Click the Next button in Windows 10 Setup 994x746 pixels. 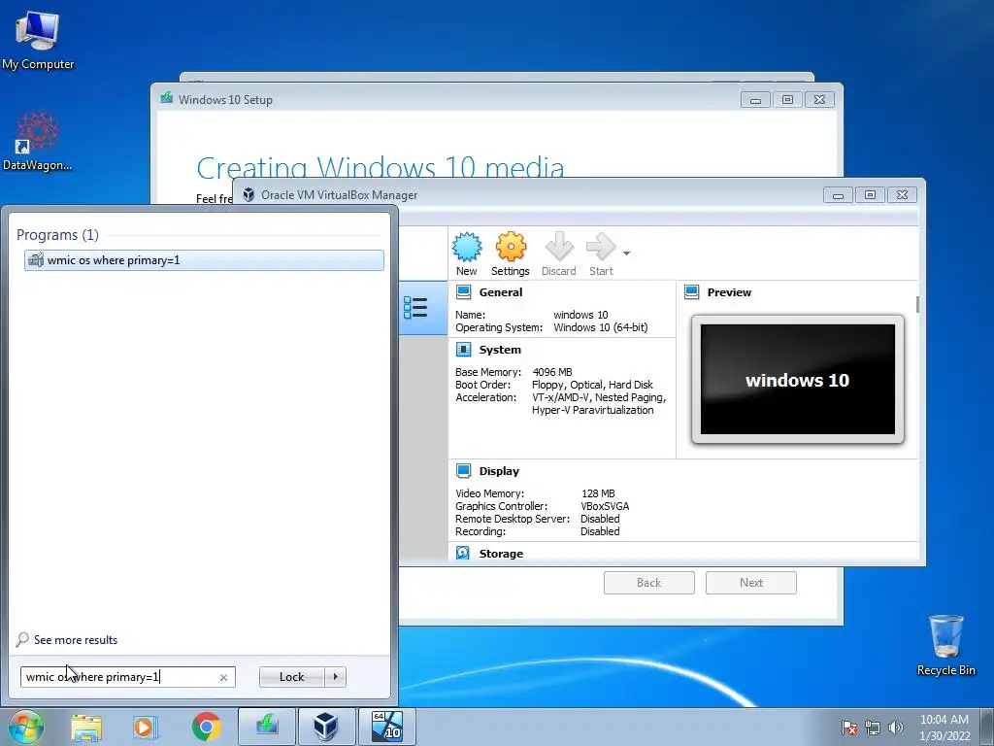click(751, 583)
